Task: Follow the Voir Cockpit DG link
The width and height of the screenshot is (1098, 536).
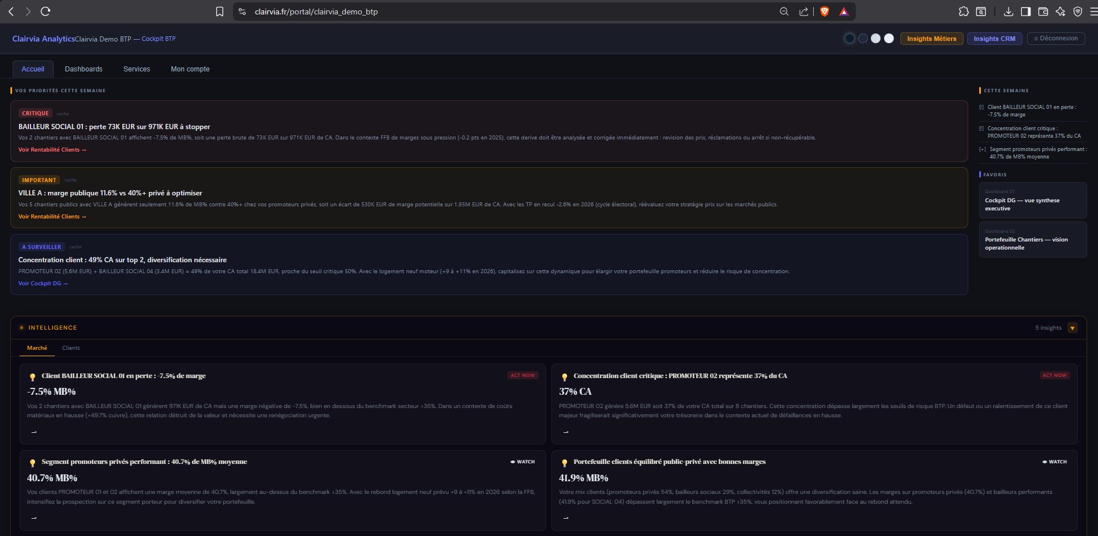Action: (x=43, y=284)
